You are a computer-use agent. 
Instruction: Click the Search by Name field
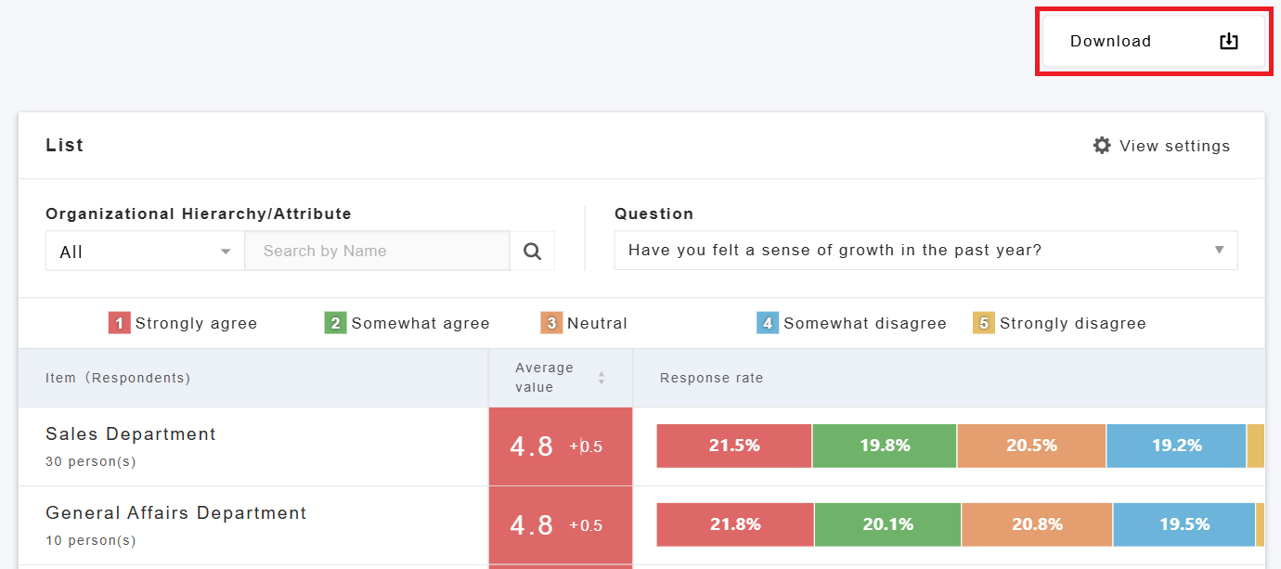coord(377,251)
